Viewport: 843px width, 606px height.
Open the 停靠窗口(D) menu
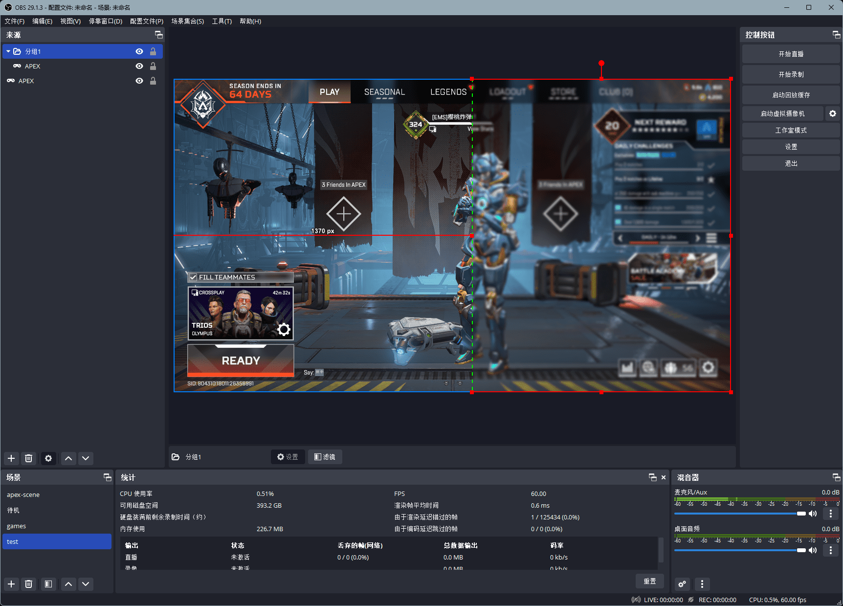click(106, 21)
